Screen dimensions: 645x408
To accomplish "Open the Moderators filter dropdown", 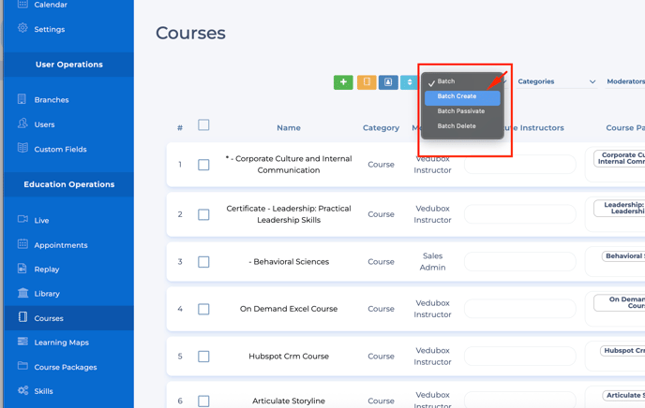I will (625, 81).
